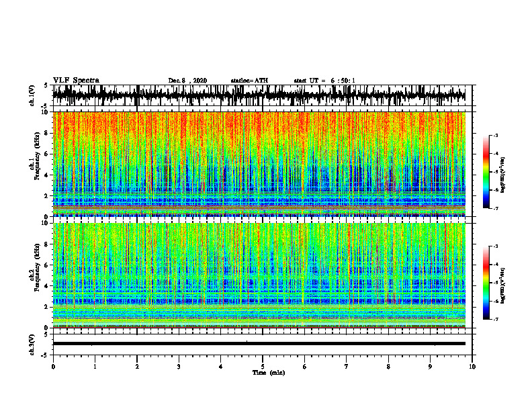Click the "VLF Spectra" plot title

[x=76, y=81]
